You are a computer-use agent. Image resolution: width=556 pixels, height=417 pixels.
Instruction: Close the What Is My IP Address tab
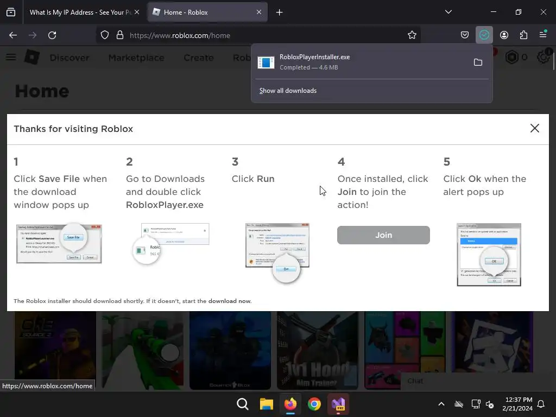pos(137,12)
